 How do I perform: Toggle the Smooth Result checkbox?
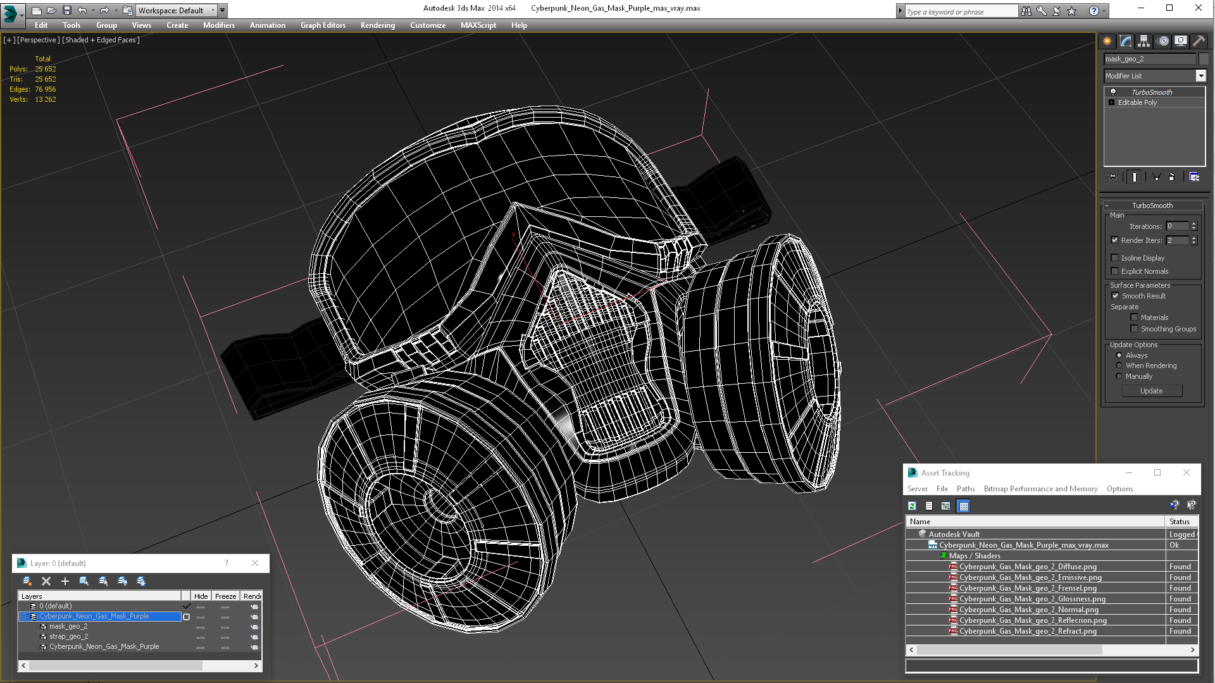(x=1115, y=296)
